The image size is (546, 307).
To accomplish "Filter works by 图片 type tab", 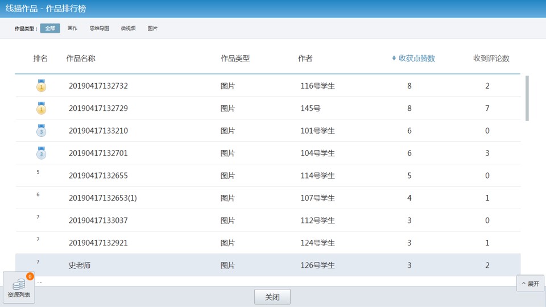I will click(152, 28).
